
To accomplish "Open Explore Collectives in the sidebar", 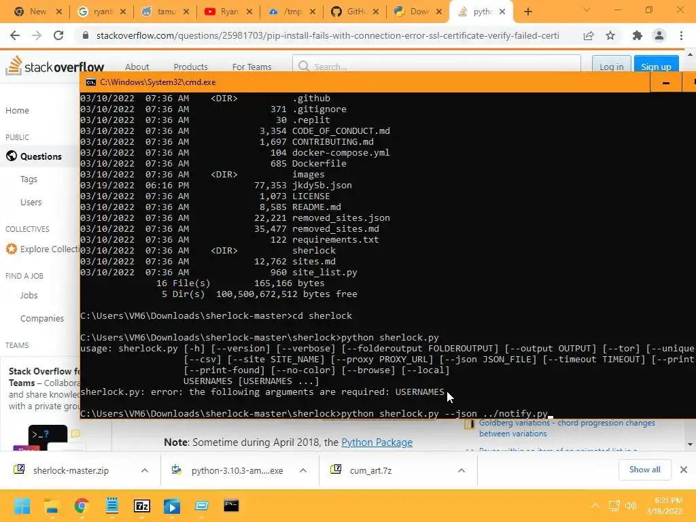I will pos(43,249).
